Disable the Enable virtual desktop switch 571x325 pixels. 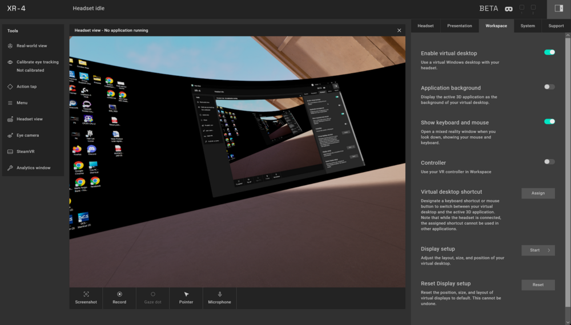(x=549, y=52)
